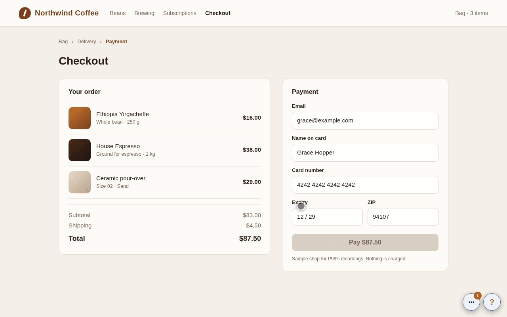This screenshot has height=317, width=507.
Task: Focus the Expiry field showing 12 / 29
Action: point(327,217)
